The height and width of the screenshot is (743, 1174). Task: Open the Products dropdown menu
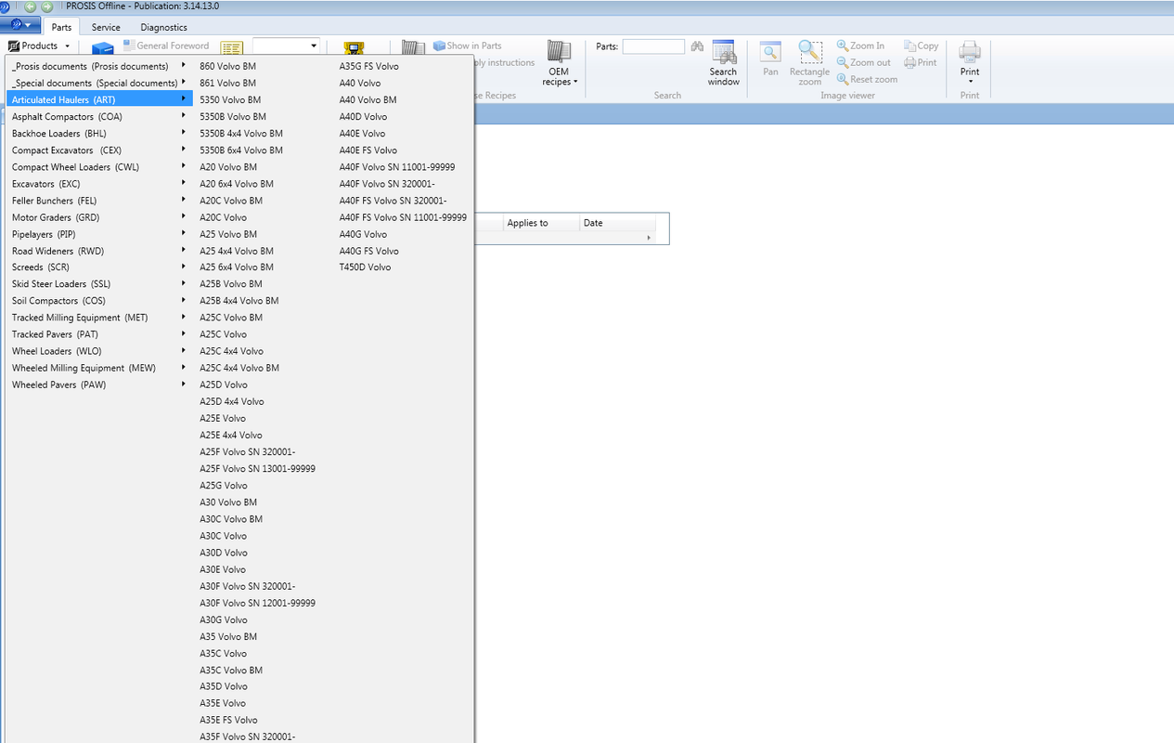click(x=39, y=46)
